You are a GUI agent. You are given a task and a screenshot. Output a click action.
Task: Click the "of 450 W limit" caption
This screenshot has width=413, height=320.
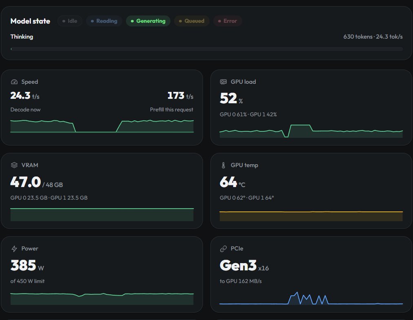(x=27, y=281)
